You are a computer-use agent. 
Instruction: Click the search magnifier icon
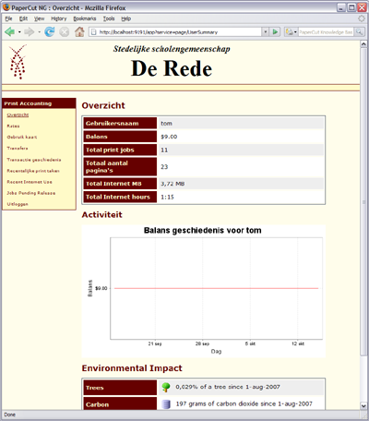pos(359,32)
